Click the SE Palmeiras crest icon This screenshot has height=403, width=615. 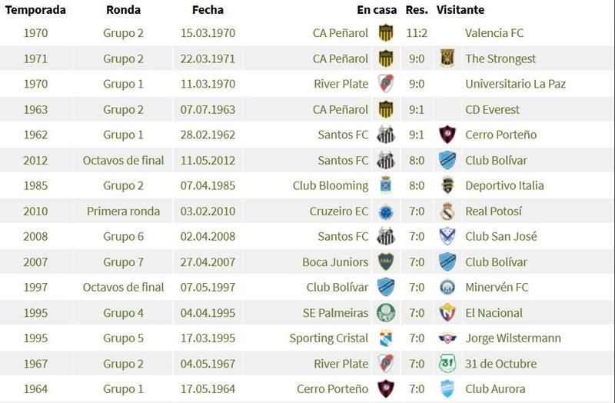point(386,313)
